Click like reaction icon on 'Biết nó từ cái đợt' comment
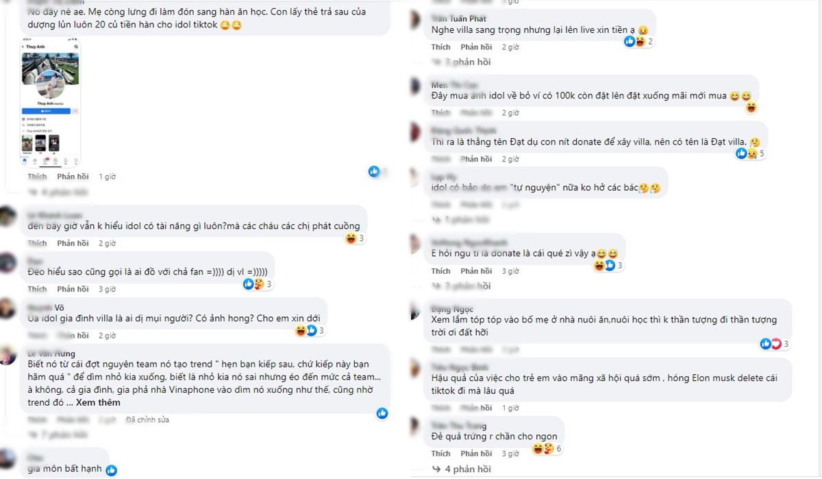822x479 pixels. pyautogui.click(x=382, y=413)
